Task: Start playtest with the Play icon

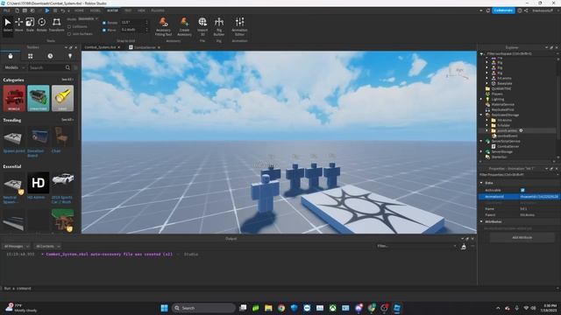Action: [x=46, y=10]
